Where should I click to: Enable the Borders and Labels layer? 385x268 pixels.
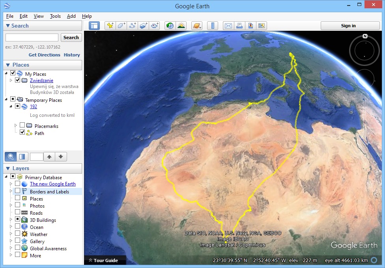point(17,191)
